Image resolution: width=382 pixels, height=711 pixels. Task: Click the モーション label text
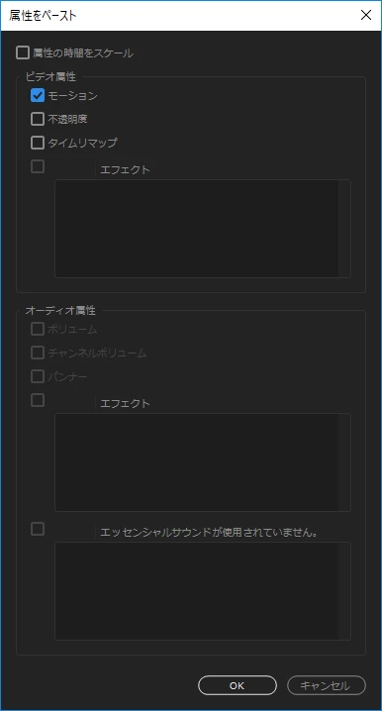(x=72, y=96)
